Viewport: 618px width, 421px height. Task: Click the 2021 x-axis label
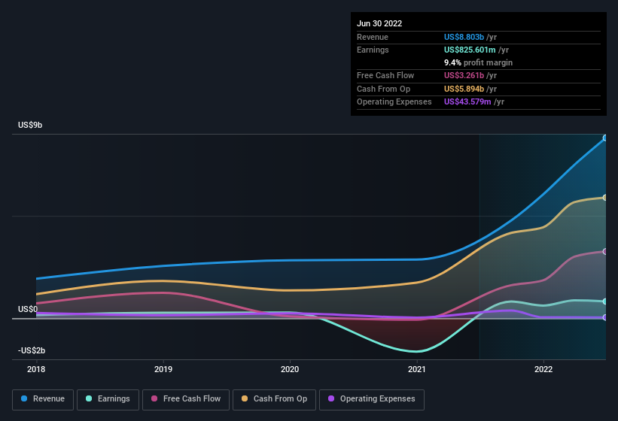[x=417, y=369]
